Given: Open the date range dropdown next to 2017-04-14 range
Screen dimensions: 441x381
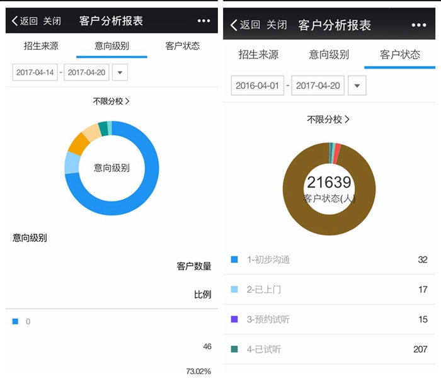Looking at the screenshot, I should tap(120, 72).
